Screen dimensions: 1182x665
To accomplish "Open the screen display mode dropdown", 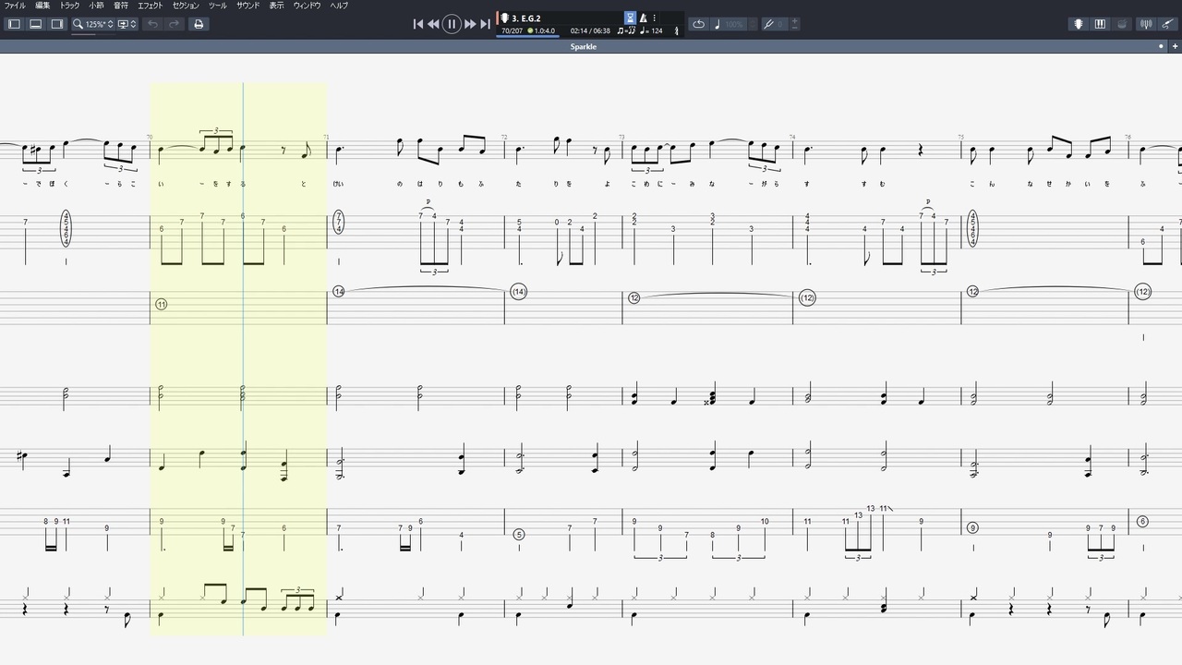I will pyautogui.click(x=127, y=24).
